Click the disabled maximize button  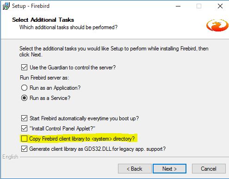tap(199, 6)
